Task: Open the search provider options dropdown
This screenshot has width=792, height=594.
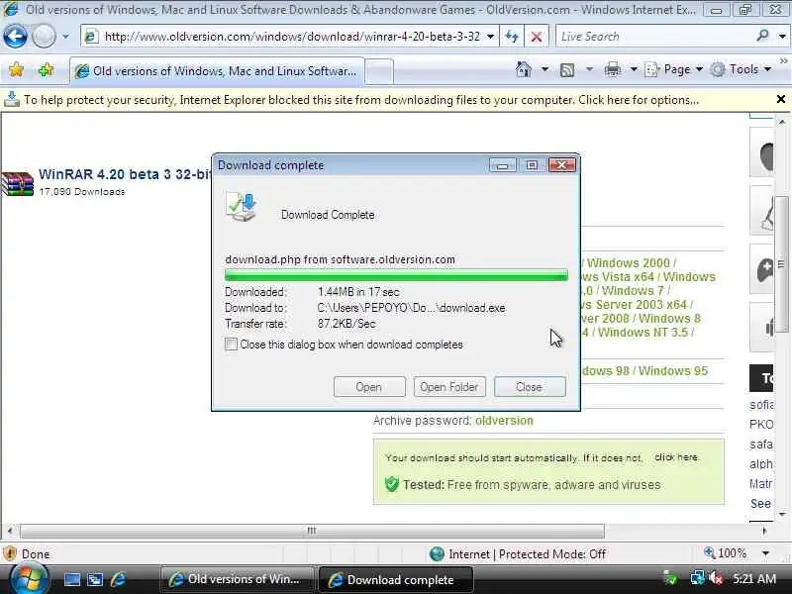Action: coord(782,37)
